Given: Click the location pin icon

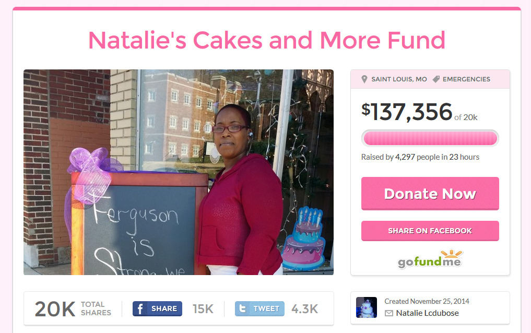Looking at the screenshot, I should click(364, 79).
